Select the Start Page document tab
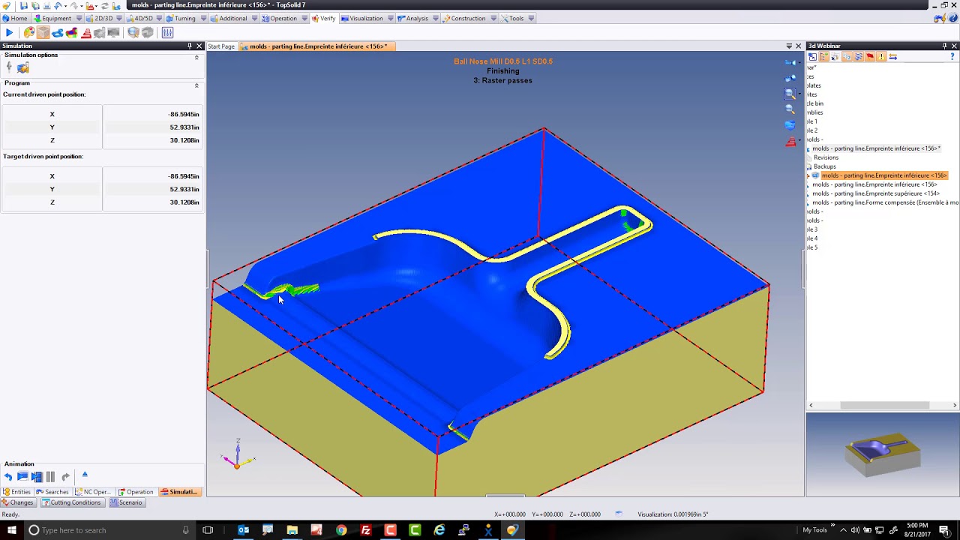The image size is (960, 540). point(221,46)
